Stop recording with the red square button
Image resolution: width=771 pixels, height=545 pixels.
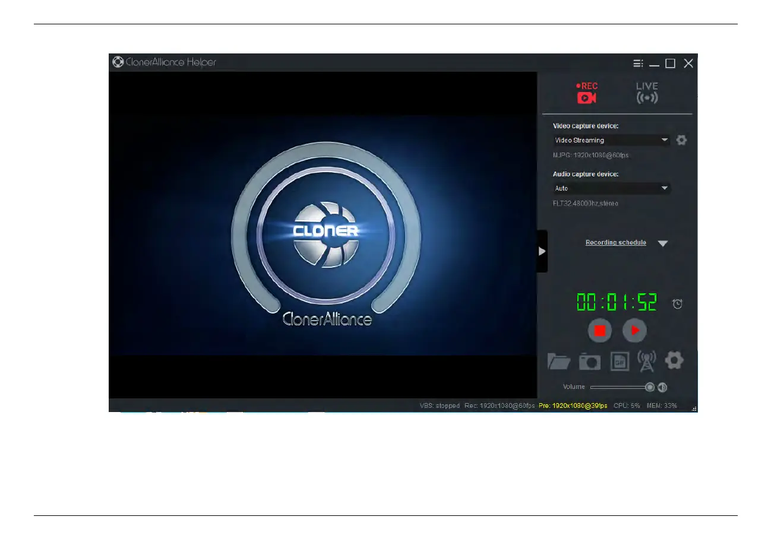click(600, 330)
